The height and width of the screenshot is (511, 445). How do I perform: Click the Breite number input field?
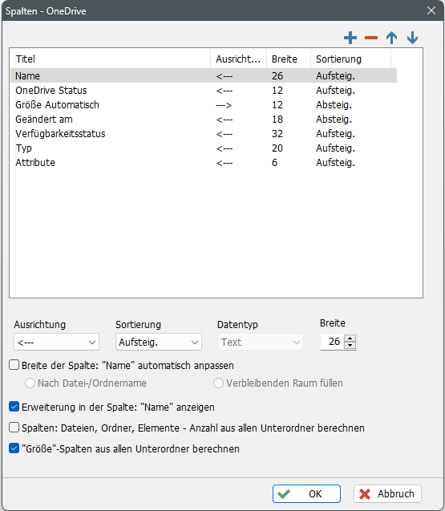[x=332, y=342]
